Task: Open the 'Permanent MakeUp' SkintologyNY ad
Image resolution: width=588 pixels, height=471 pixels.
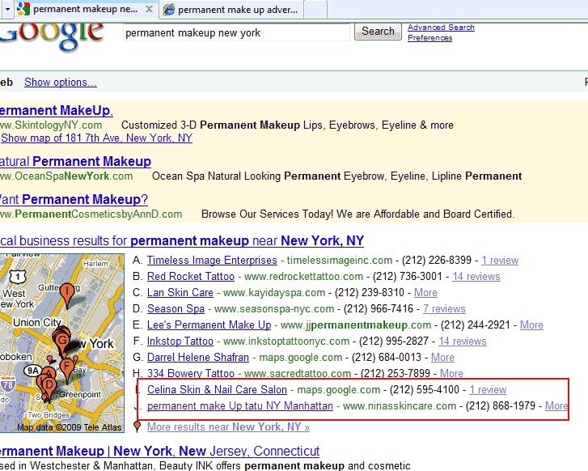Action: [56, 110]
